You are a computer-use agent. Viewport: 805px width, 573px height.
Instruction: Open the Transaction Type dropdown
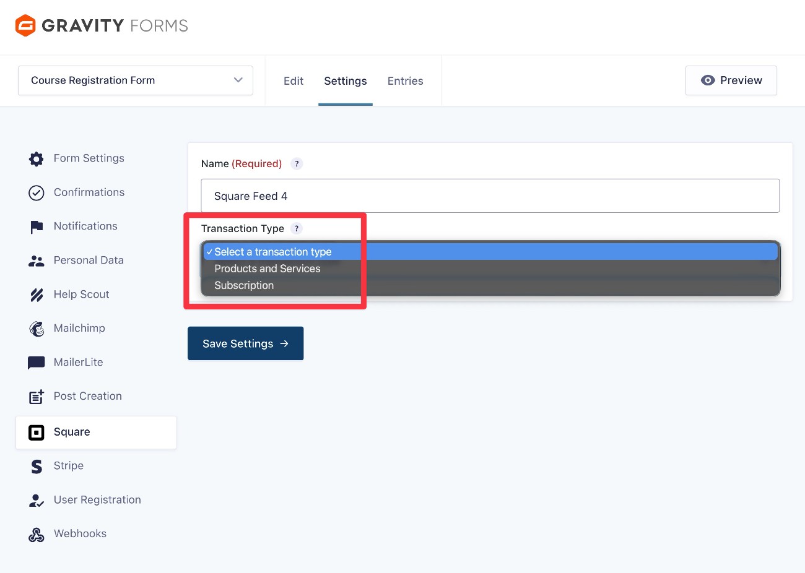[x=490, y=251]
